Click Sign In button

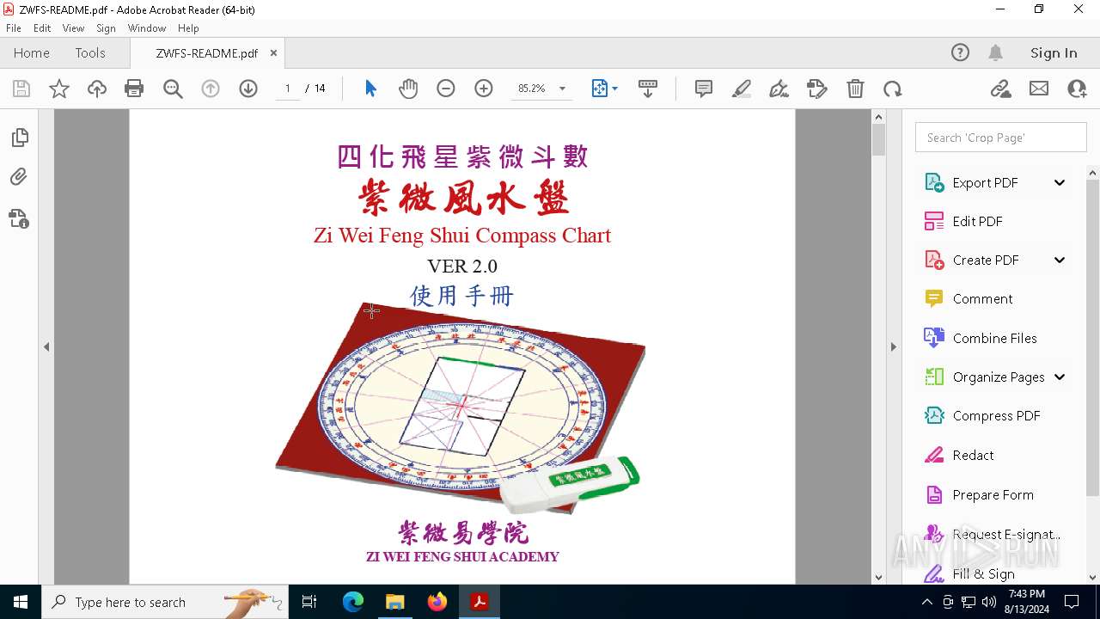point(1054,52)
